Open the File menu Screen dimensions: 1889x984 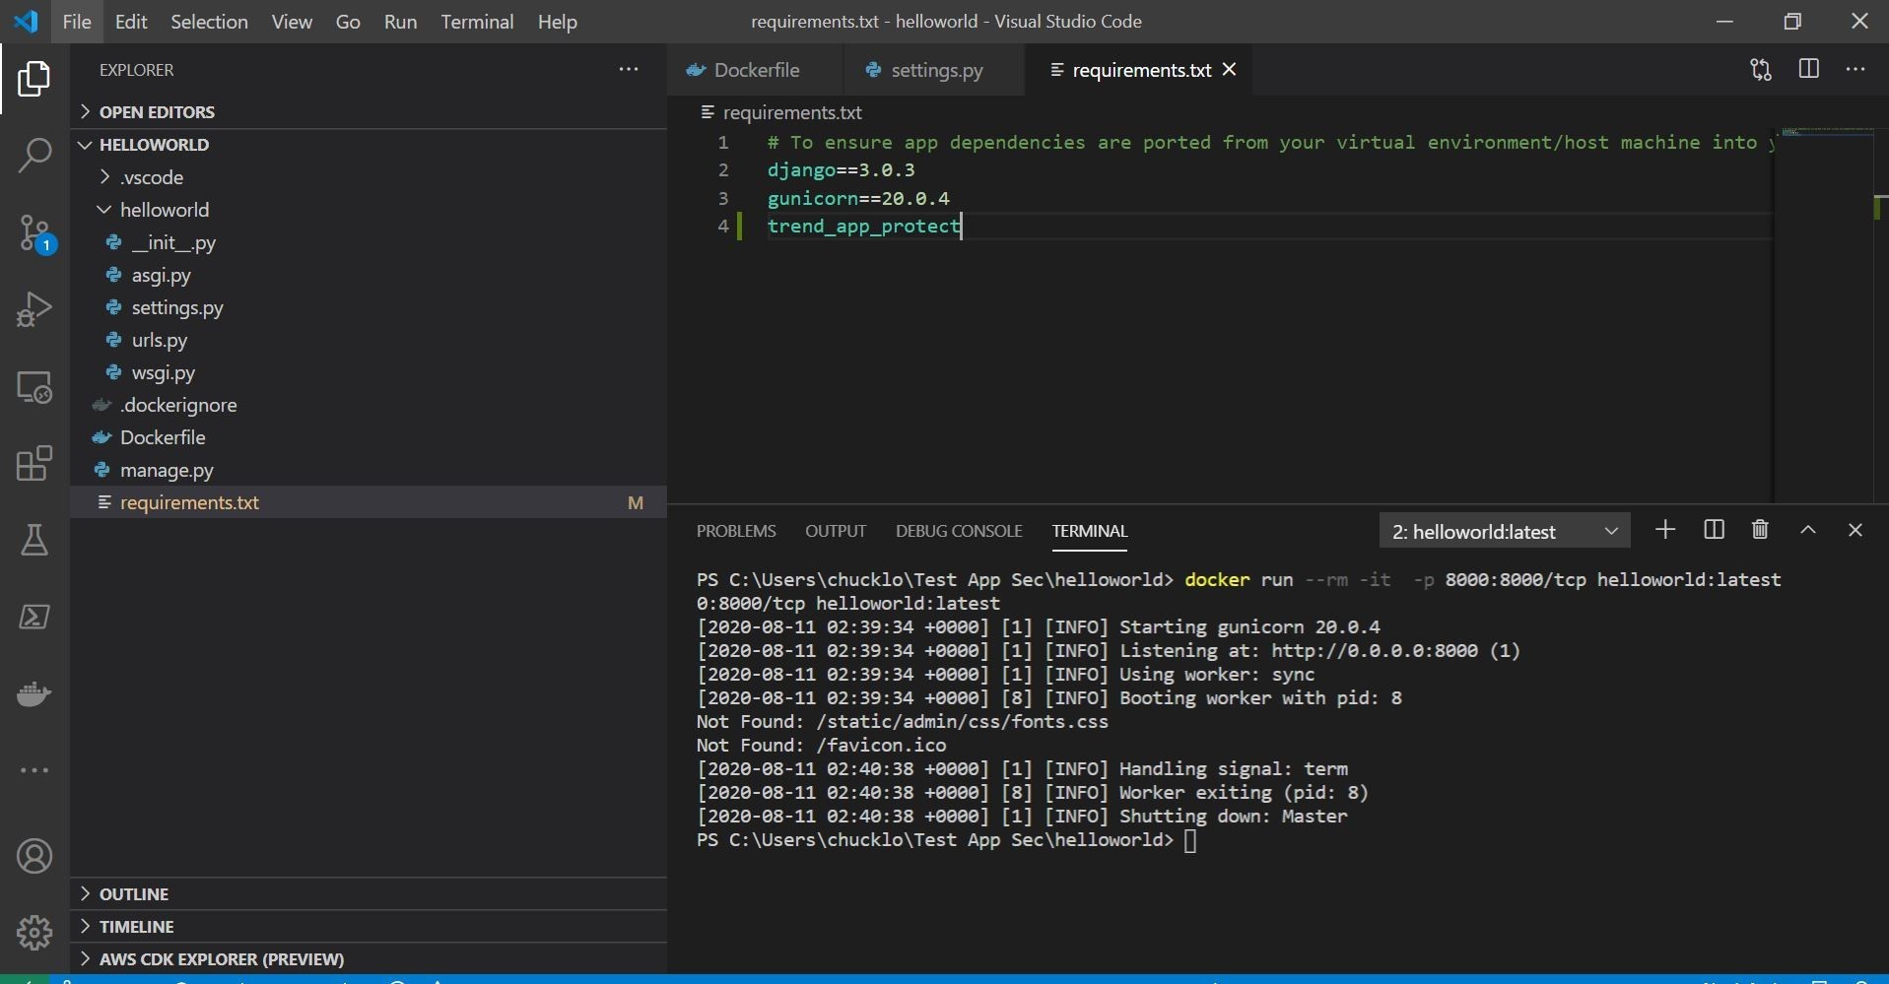76,21
